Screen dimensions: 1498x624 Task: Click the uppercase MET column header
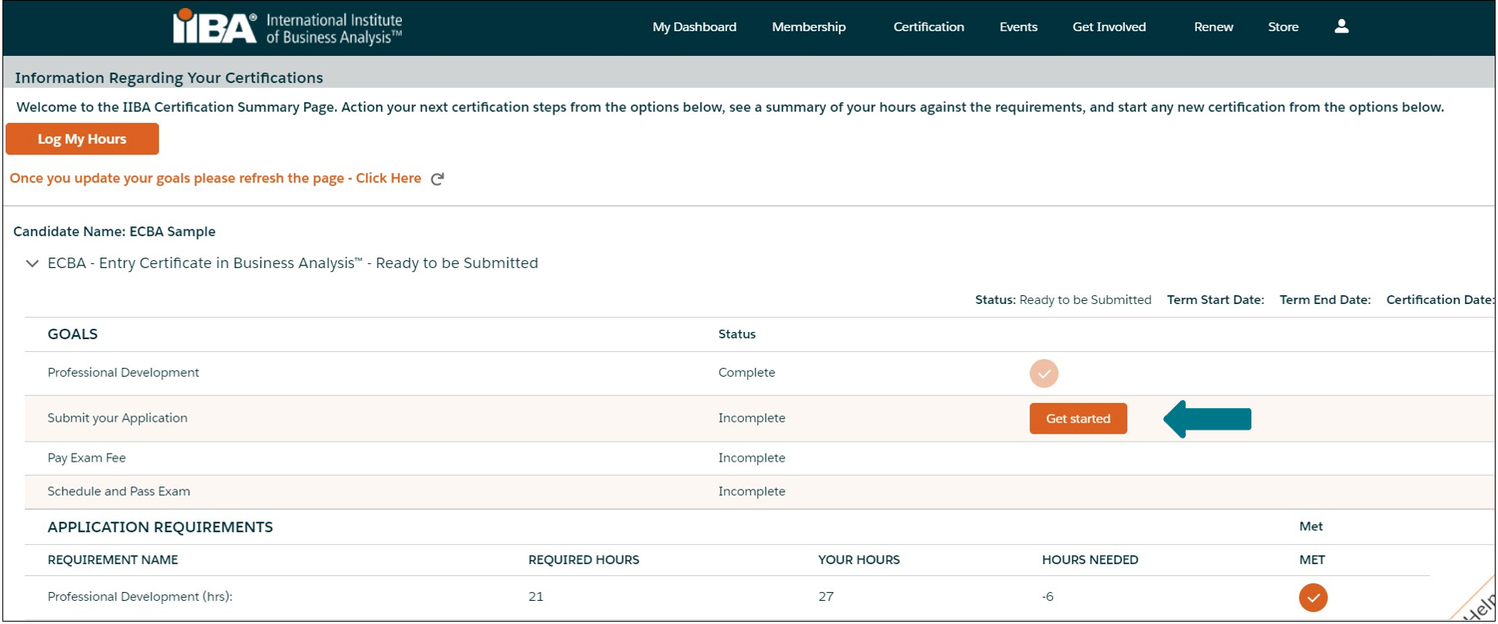(x=1312, y=560)
